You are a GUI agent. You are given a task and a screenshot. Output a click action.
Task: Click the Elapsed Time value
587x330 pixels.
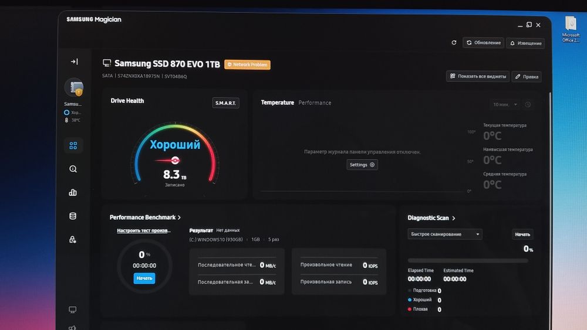coord(419,279)
